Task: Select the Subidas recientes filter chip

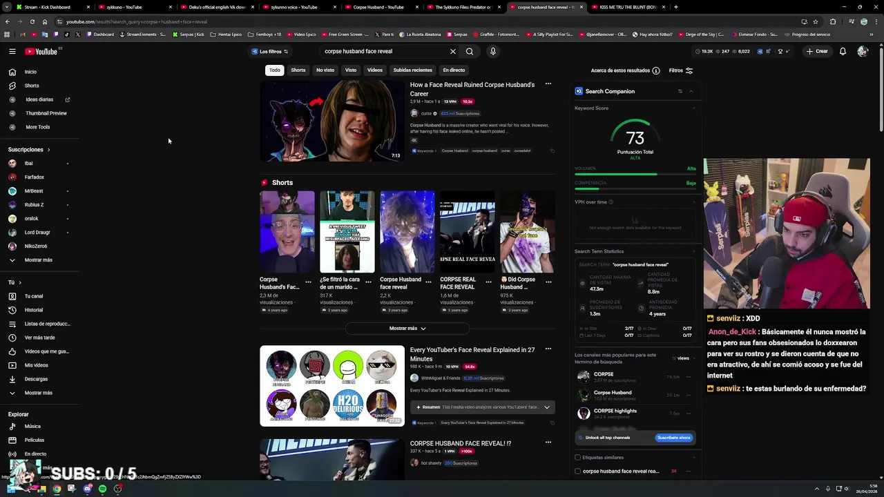Action: [413, 70]
